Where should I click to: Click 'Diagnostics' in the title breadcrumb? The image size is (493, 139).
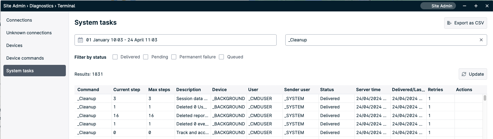click(41, 6)
